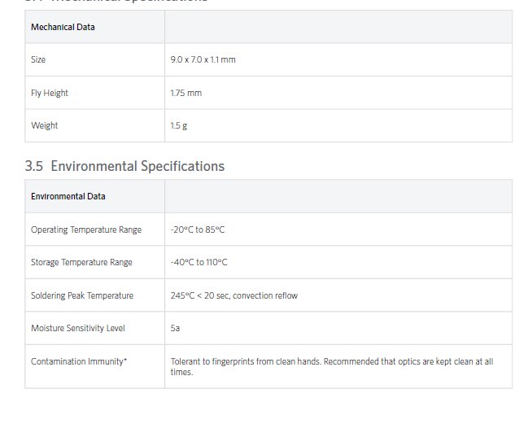Screen dimensions: 528x437
Task: Select the Fly Height label cell
Action: (50, 94)
